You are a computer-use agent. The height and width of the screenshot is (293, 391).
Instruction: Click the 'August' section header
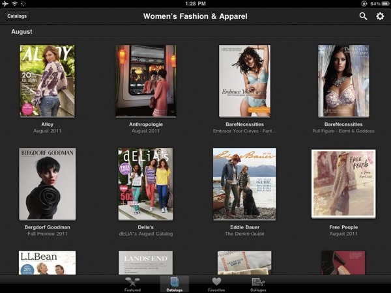coord(22,32)
